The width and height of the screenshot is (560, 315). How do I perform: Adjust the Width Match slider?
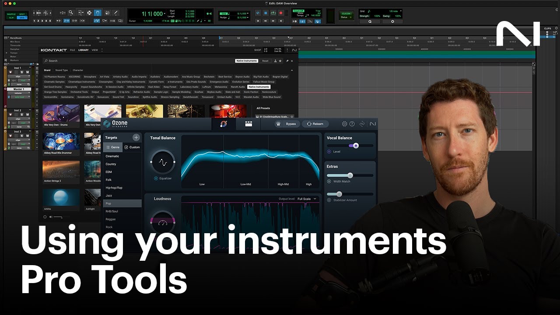(350, 175)
